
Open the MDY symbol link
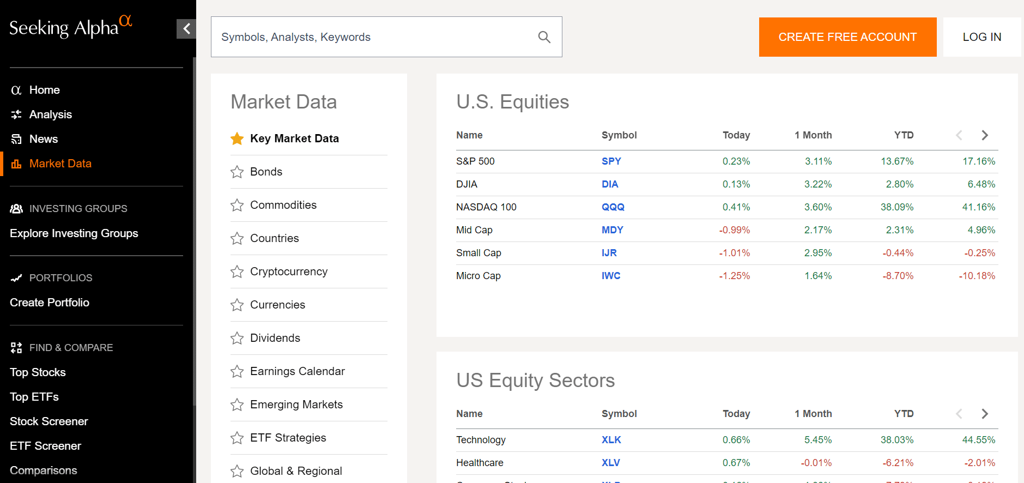613,230
